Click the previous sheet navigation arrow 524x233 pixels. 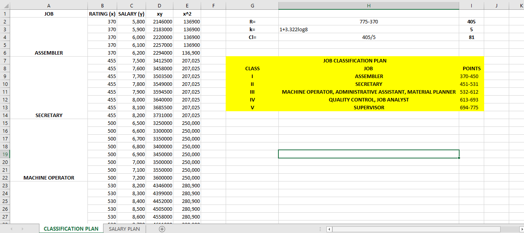tap(11, 229)
